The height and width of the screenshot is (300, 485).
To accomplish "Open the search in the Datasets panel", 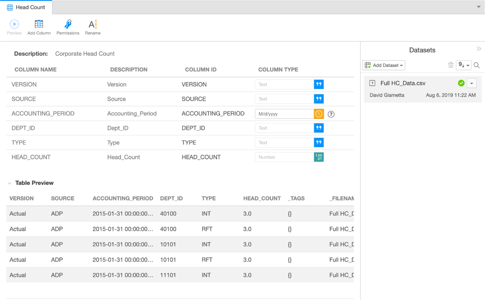I will point(476,65).
